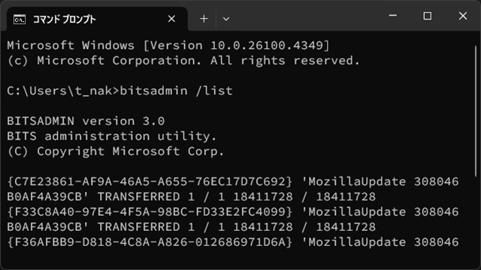Maximize the terminal window
The height and width of the screenshot is (270, 481).
pyautogui.click(x=428, y=16)
